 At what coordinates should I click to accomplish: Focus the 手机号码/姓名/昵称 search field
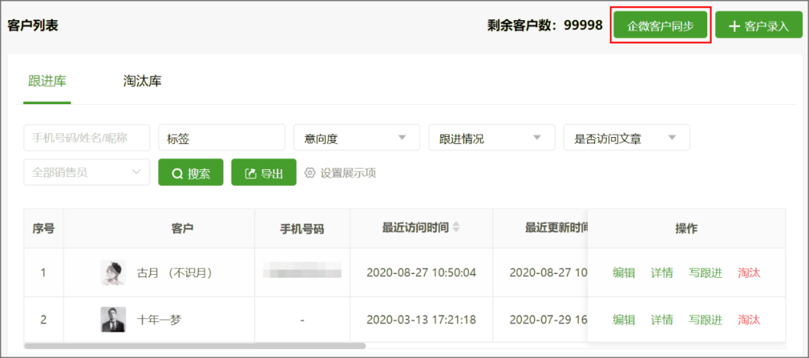[x=86, y=138]
